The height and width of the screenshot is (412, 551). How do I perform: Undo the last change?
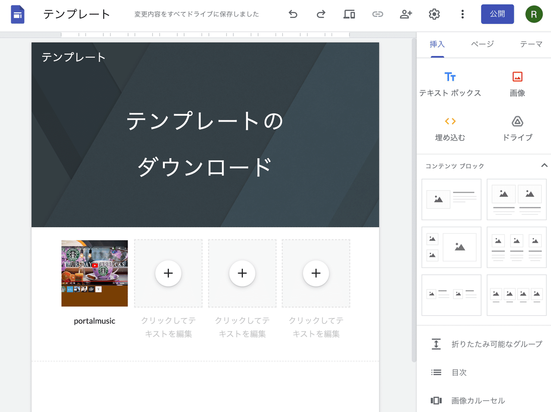(x=293, y=14)
